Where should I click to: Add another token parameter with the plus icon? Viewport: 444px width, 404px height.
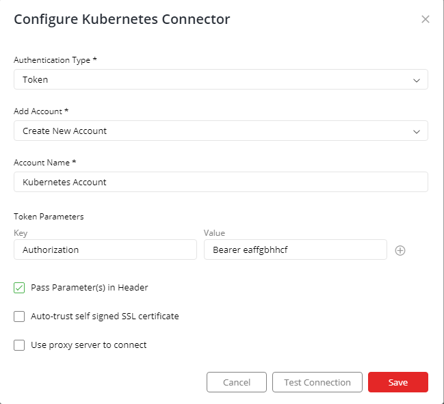[400, 250]
